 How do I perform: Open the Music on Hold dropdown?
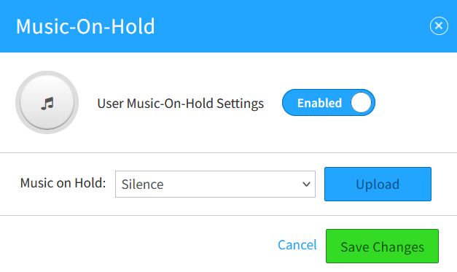[x=215, y=184]
